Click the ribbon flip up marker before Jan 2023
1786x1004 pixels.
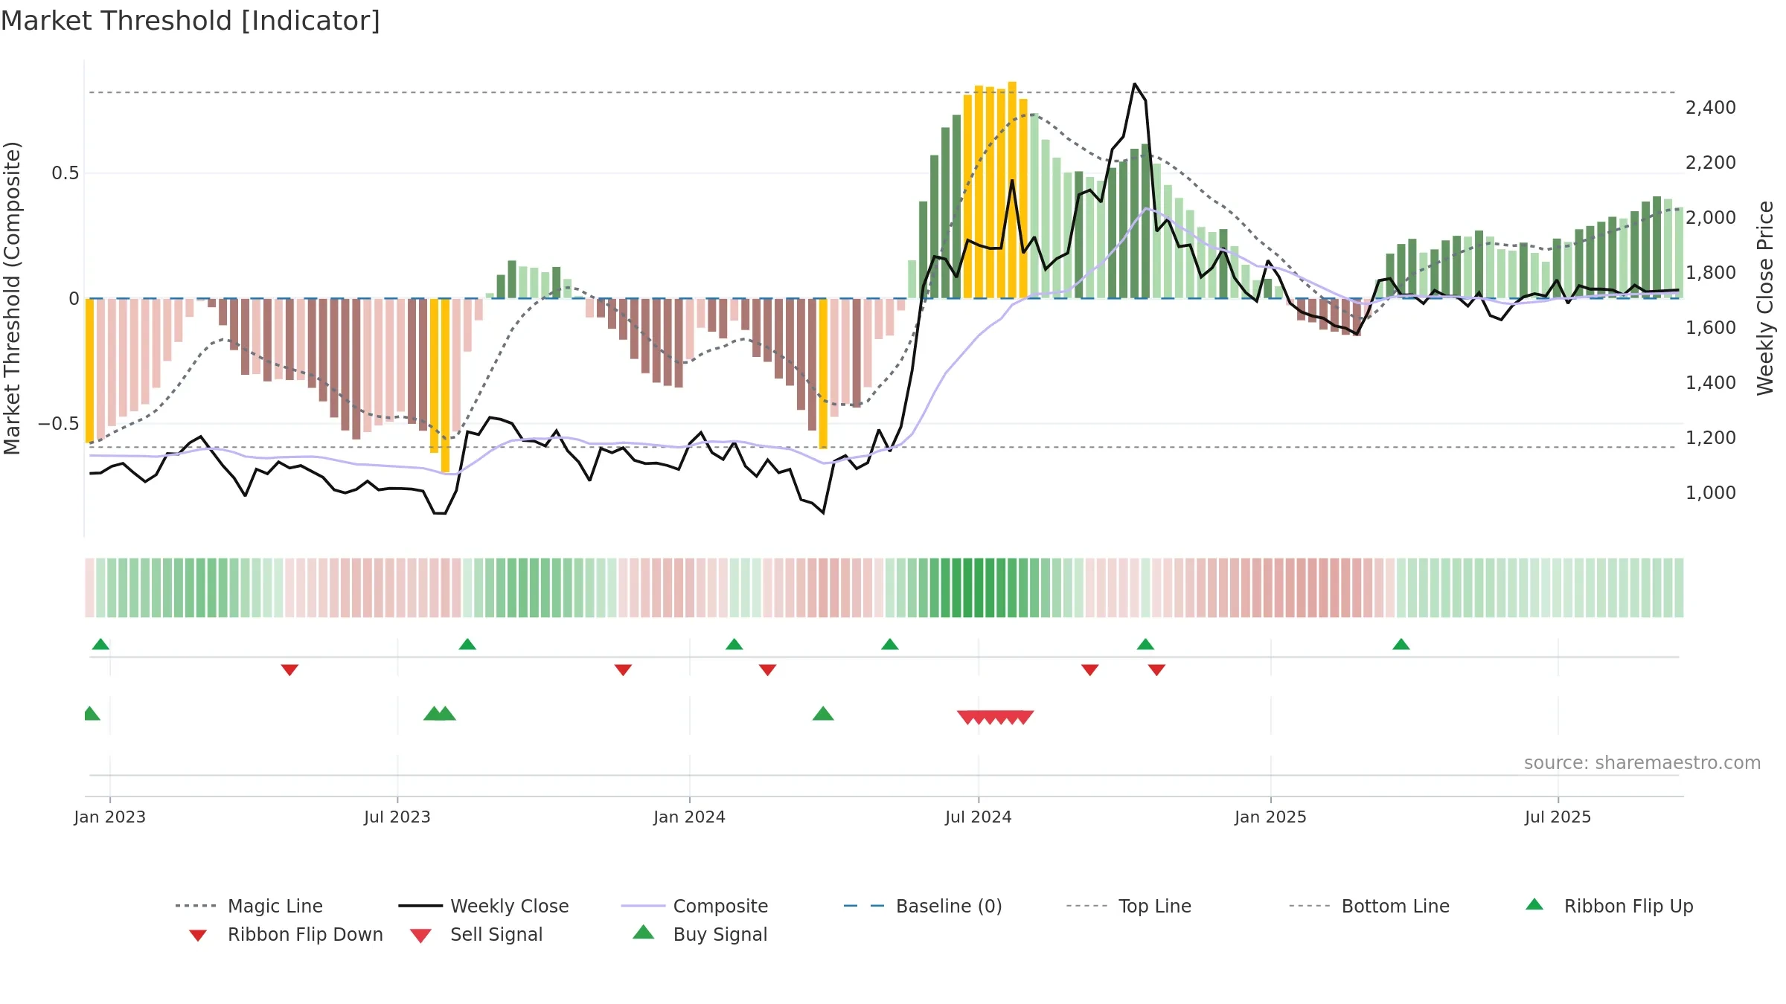(x=100, y=644)
